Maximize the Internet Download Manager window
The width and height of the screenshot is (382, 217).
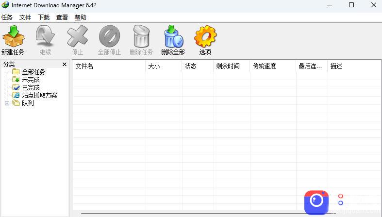351,5
